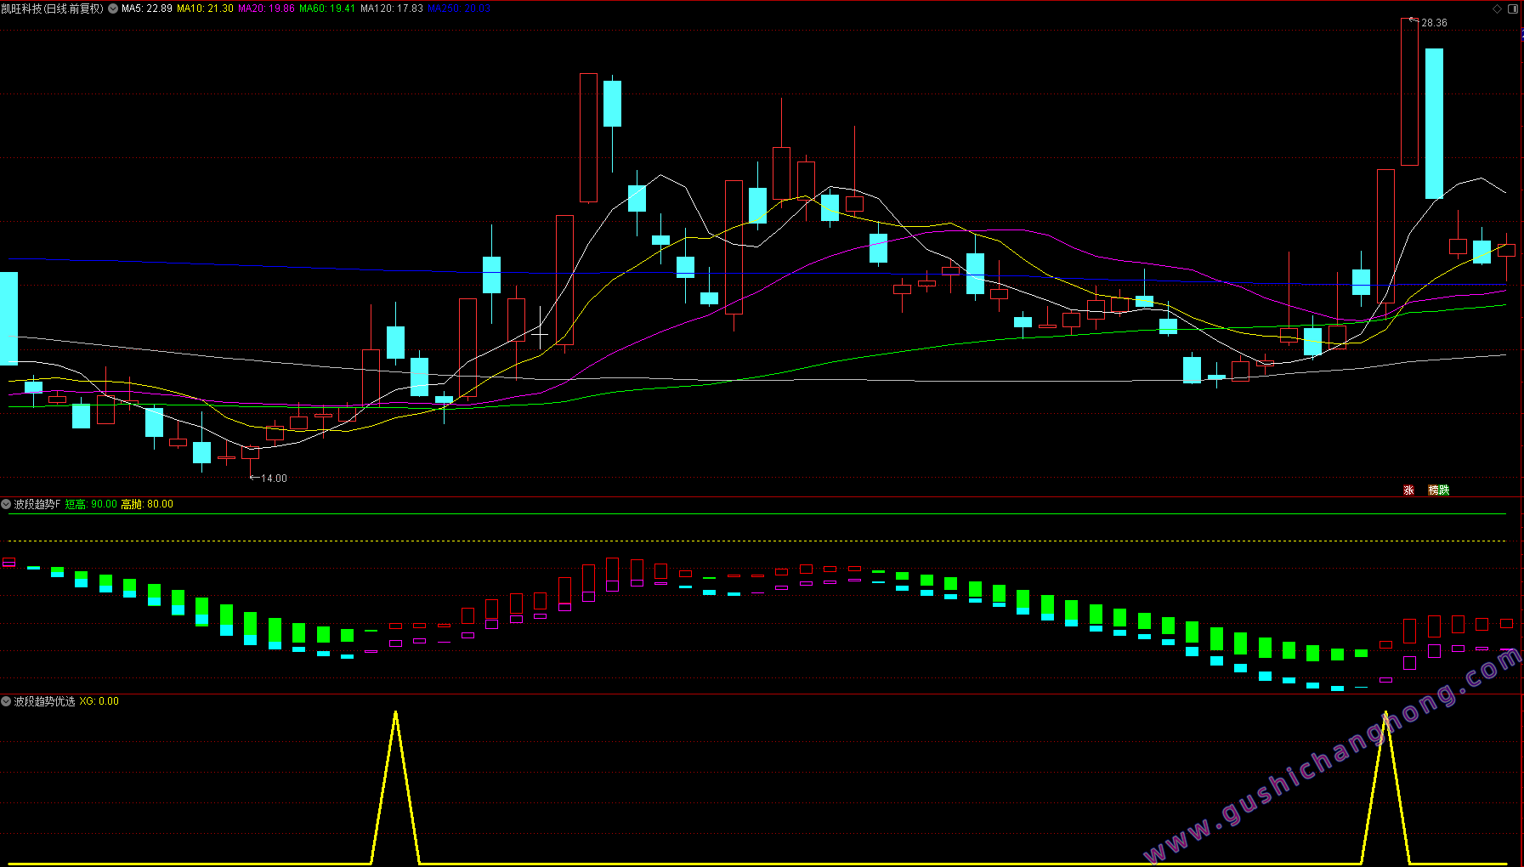Click the blue price tag on right axis
1524x867 pixels.
coord(1521,34)
